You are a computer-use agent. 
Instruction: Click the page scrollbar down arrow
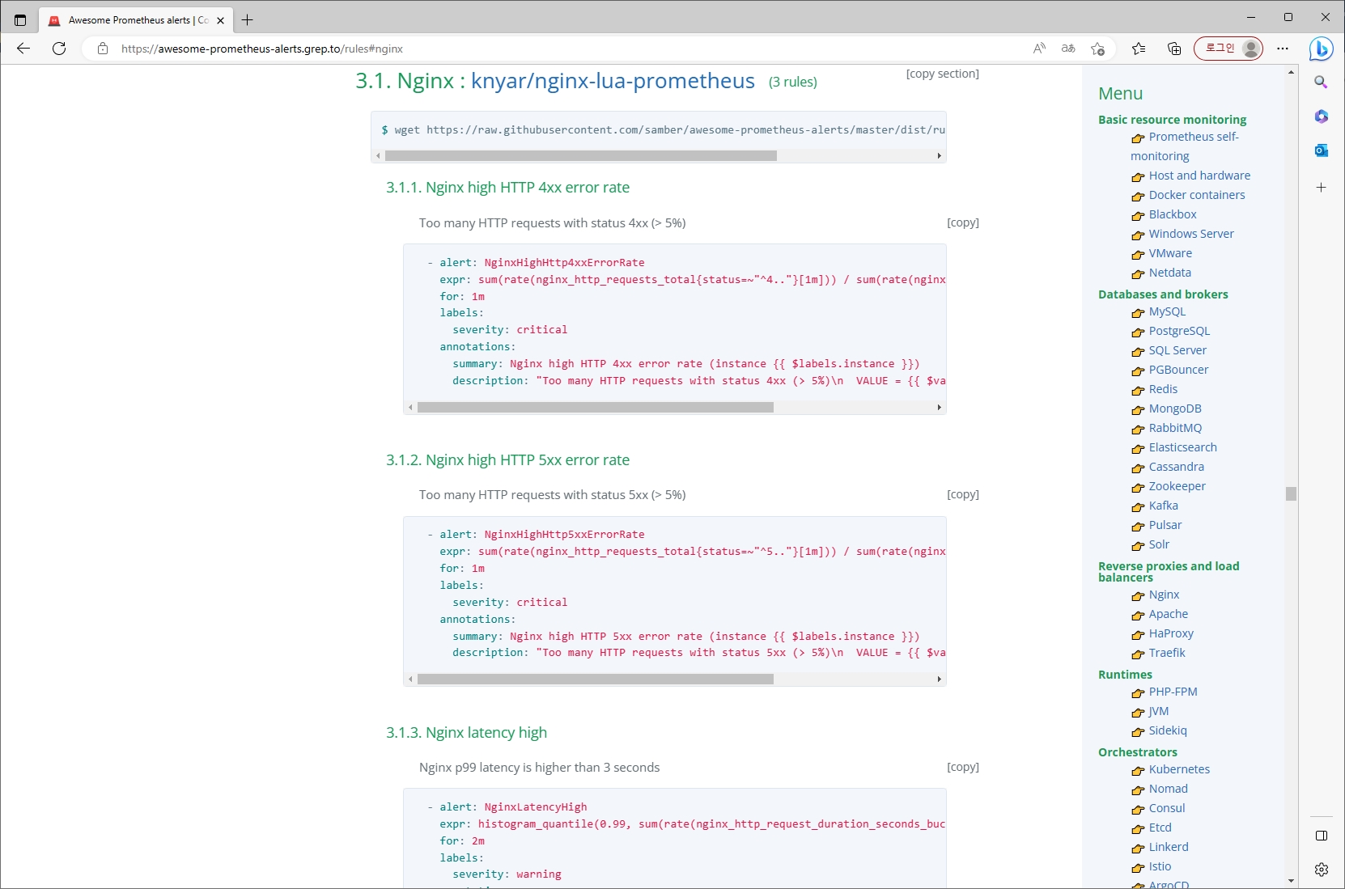pyautogui.click(x=1291, y=881)
